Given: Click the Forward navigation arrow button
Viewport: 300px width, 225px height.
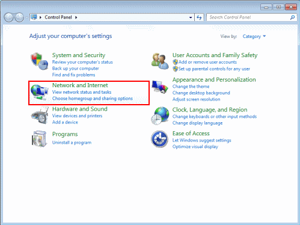Looking at the screenshot, I should click(19, 17).
